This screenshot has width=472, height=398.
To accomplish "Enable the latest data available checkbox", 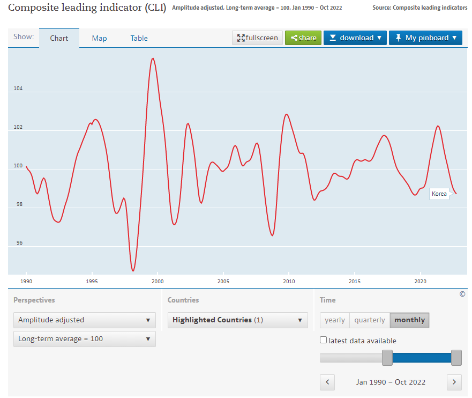I will pos(323,340).
